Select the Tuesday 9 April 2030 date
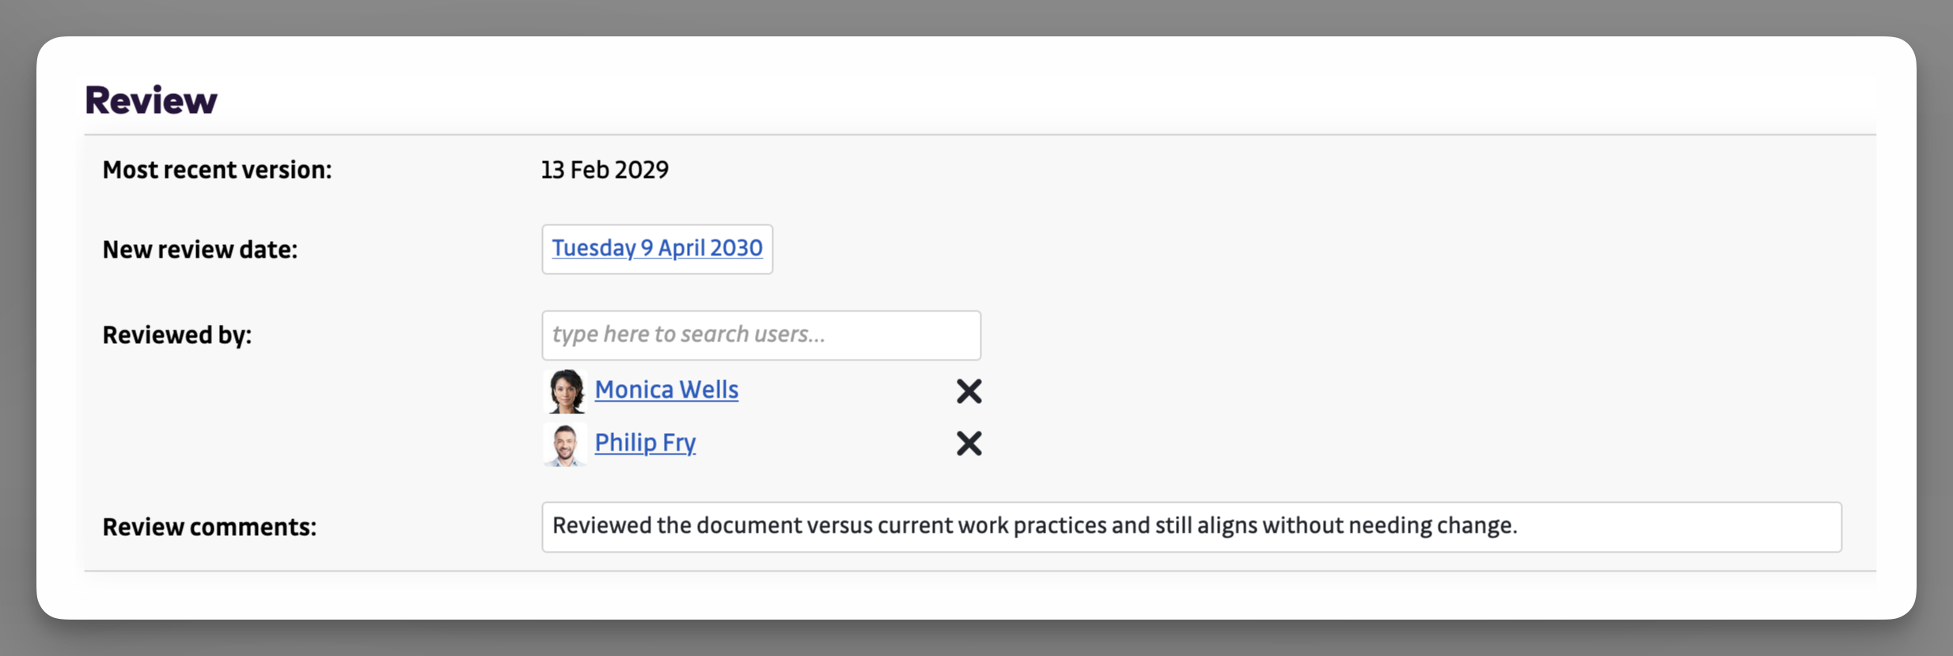Screen dimensions: 1953x656 657,248
